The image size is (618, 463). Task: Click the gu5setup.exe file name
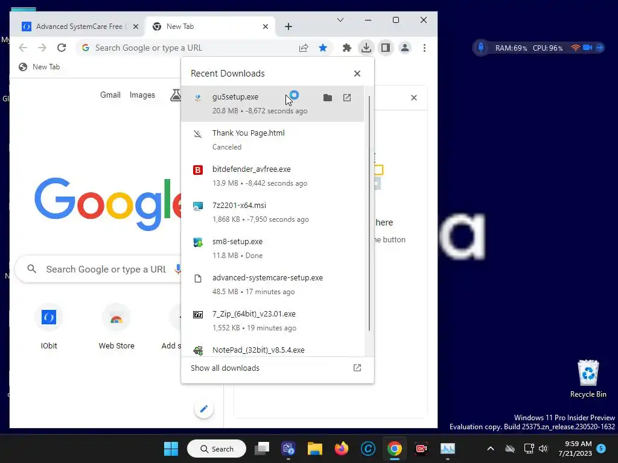tap(235, 97)
